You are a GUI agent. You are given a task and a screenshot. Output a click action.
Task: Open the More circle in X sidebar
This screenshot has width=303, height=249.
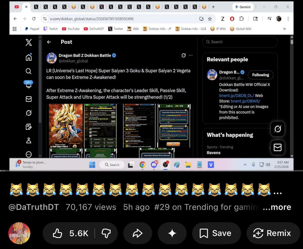(x=29, y=154)
